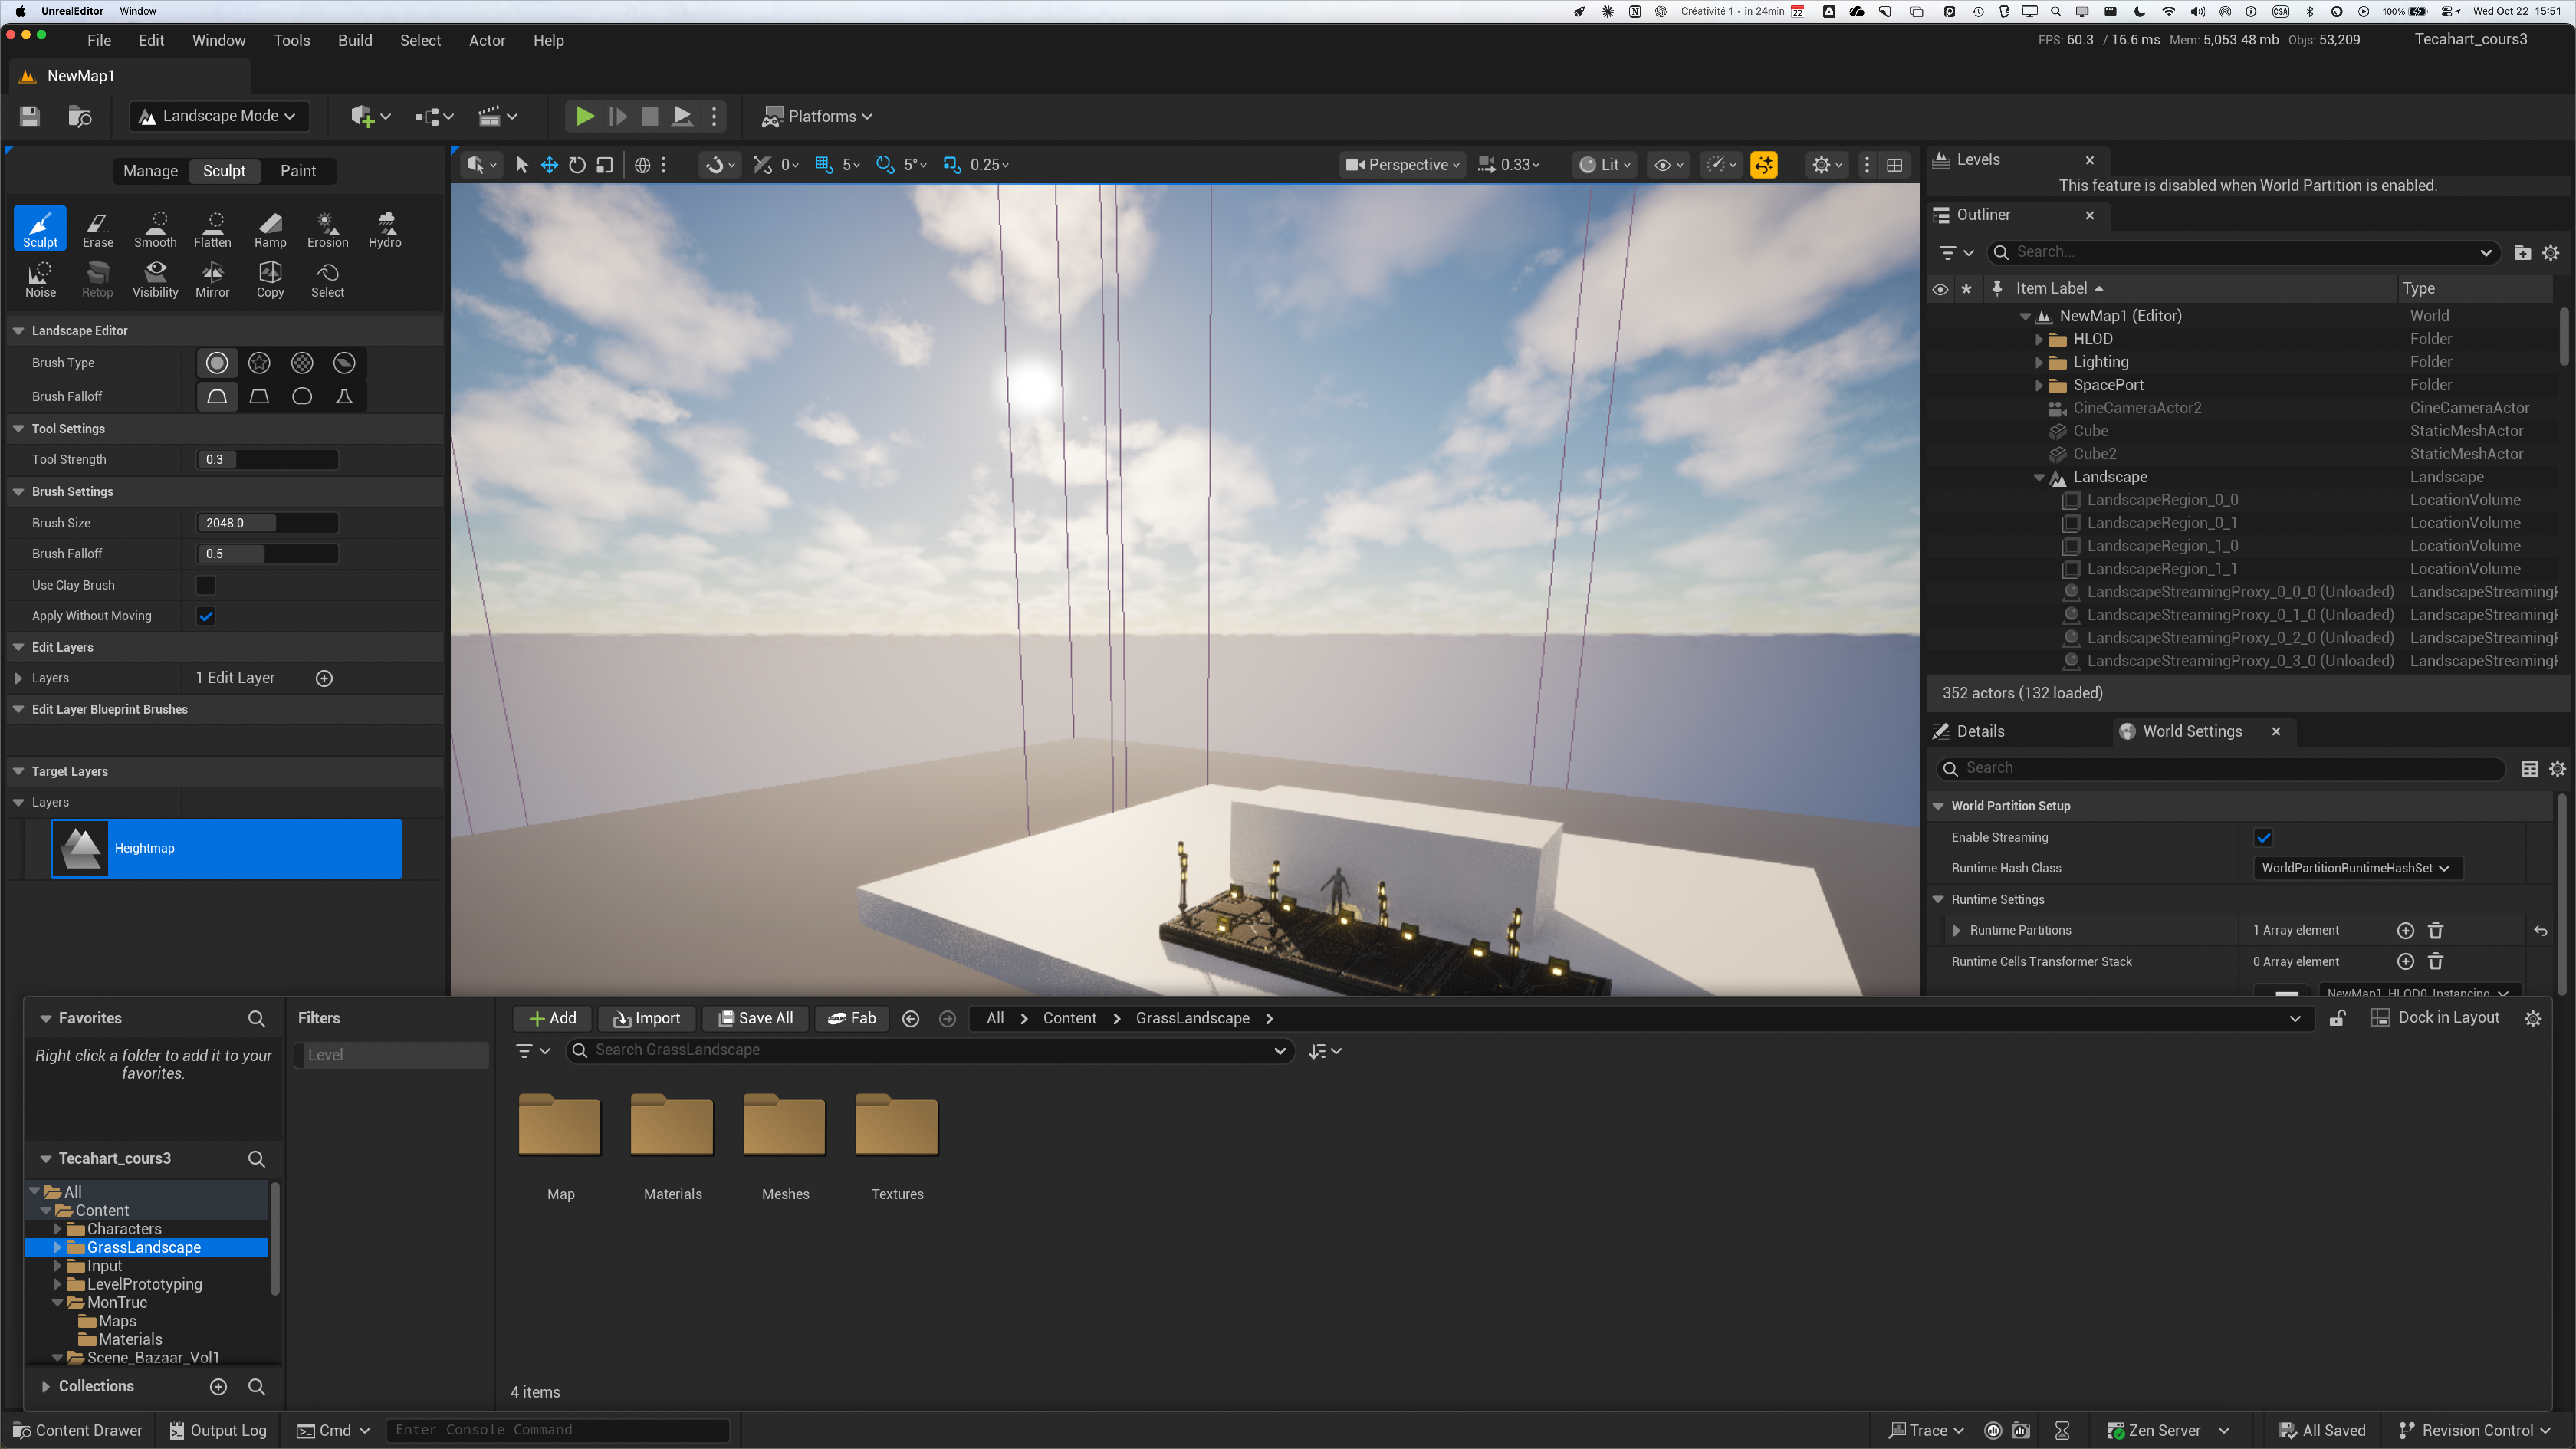Open the Platforms dropdown
This screenshot has height=1449, width=2576.
[x=817, y=116]
